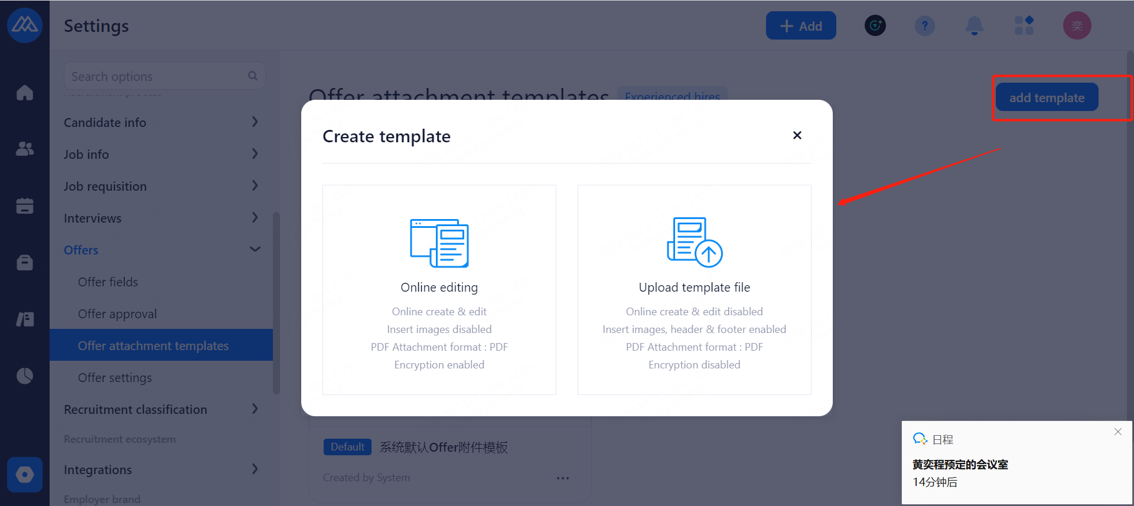
Task: Close the Create template dialog
Action: pos(797,135)
